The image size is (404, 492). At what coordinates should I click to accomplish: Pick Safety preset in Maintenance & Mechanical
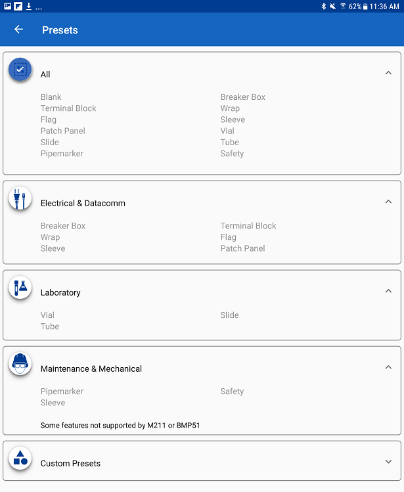(x=232, y=391)
